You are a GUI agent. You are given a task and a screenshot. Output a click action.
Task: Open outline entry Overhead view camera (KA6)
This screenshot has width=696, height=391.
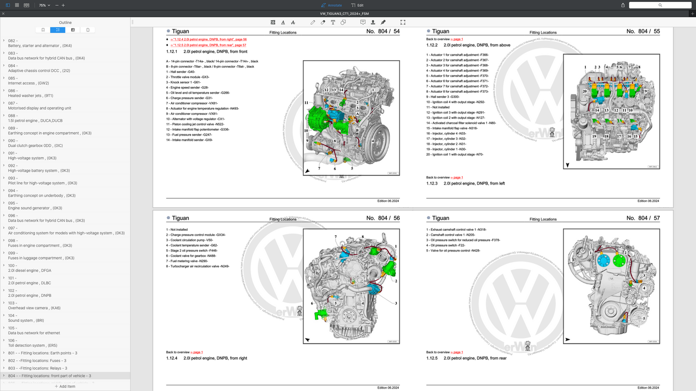(34, 308)
